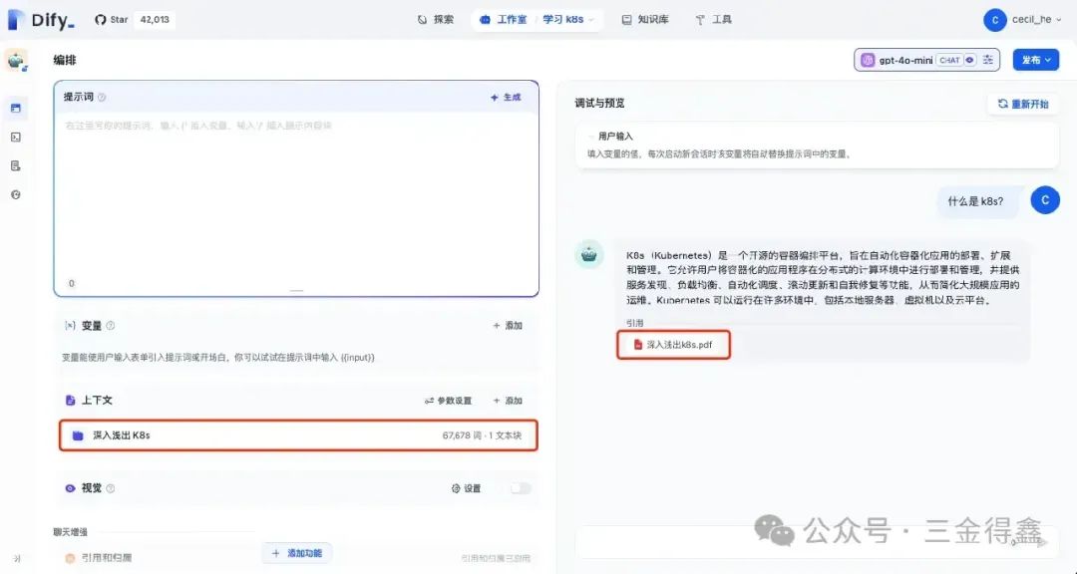Open the API access icon in the sidebar
This screenshot has width=1077, height=574.
[x=16, y=138]
